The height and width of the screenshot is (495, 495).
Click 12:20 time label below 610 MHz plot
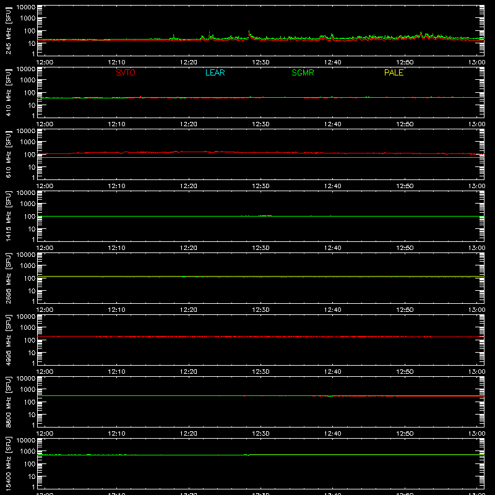(x=189, y=186)
